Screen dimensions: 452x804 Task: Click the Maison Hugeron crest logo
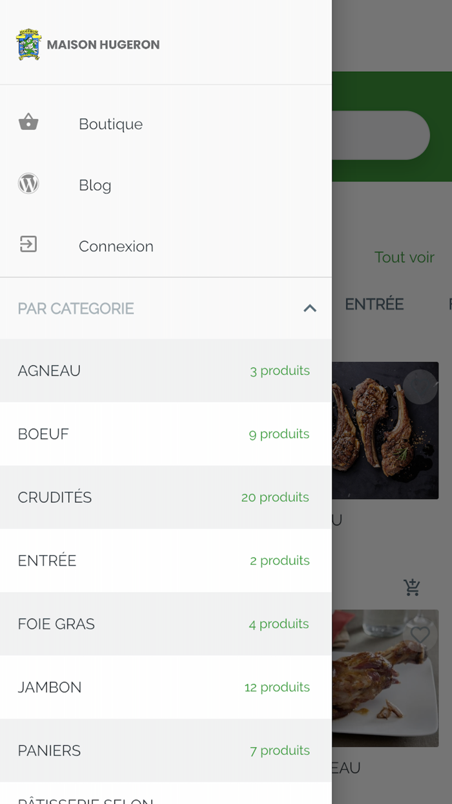(28, 45)
